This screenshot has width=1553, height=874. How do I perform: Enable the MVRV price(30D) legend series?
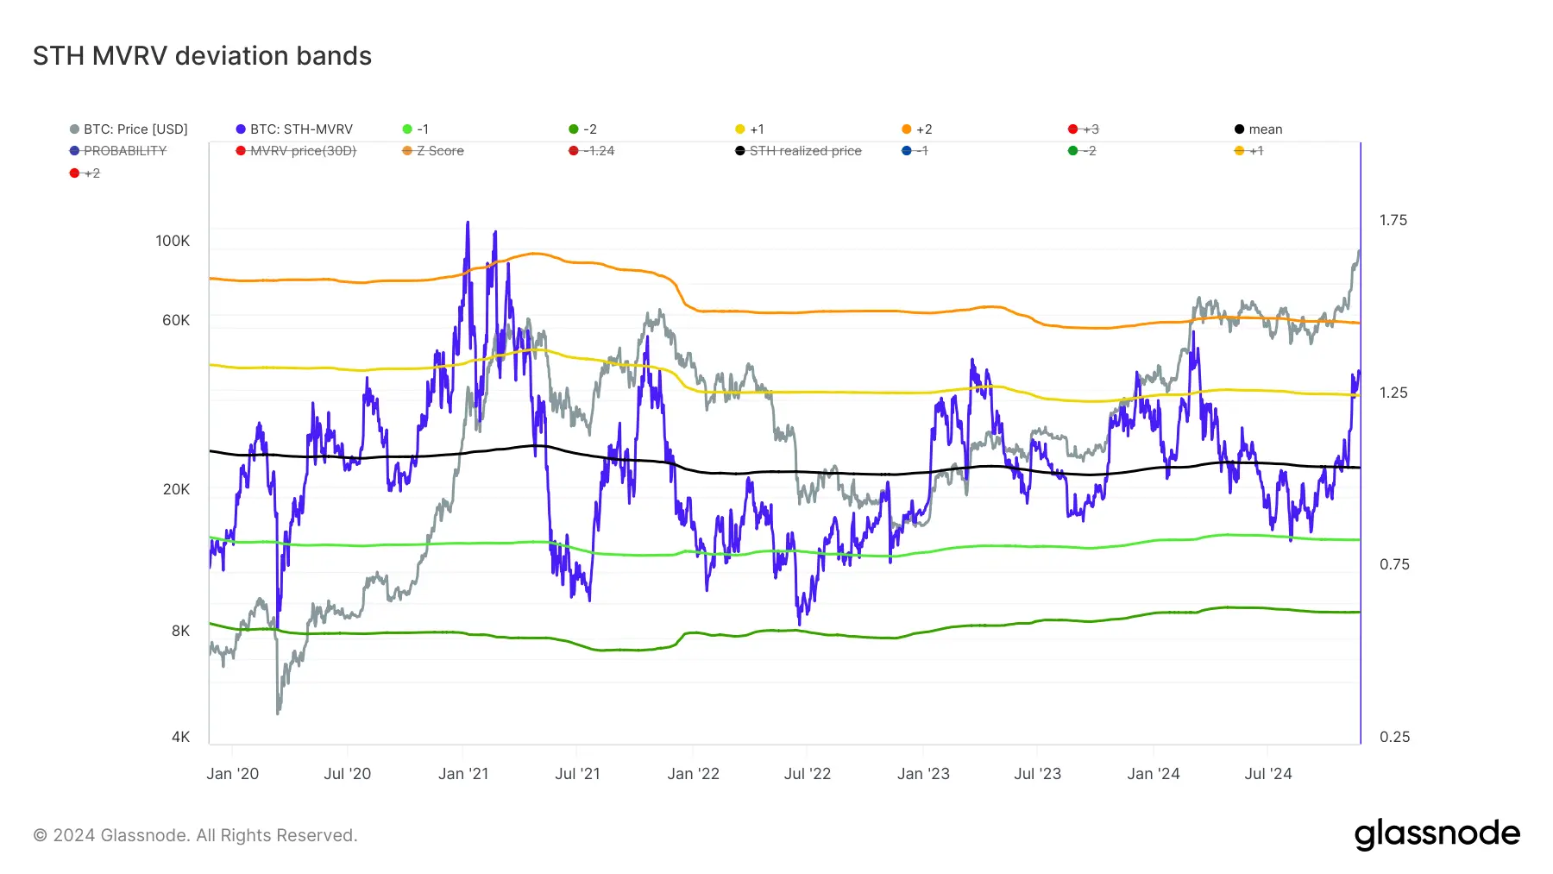tap(296, 151)
